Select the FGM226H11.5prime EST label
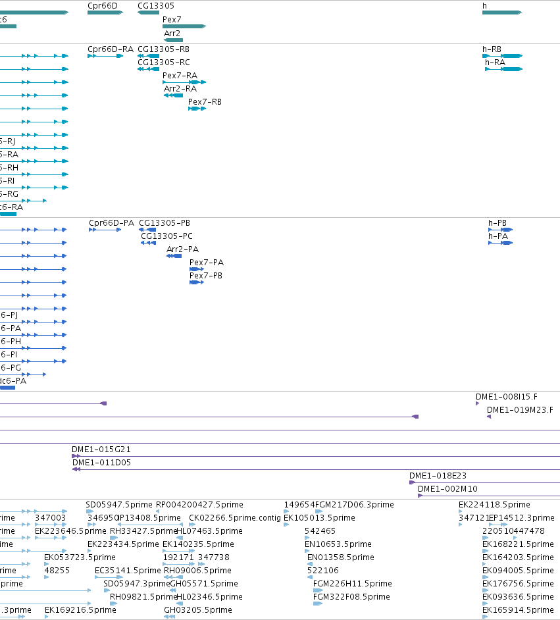The width and height of the screenshot is (560, 620). coord(353,583)
